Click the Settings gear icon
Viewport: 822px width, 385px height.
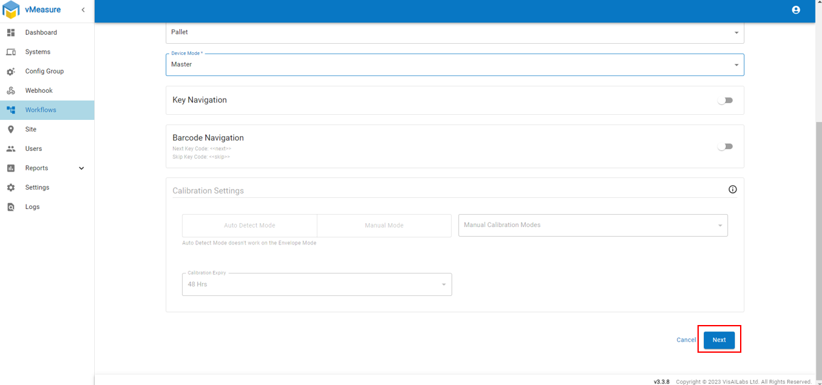(11, 187)
